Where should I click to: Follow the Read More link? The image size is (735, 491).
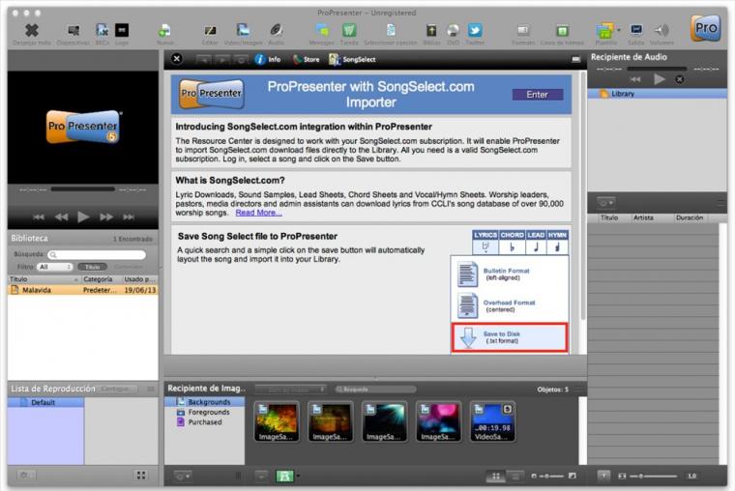(258, 213)
